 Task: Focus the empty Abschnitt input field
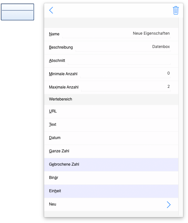pos(119,61)
